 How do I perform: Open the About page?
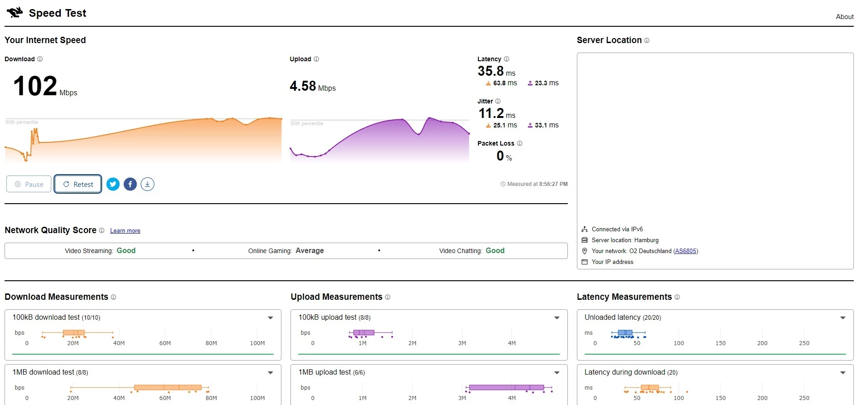[x=845, y=17]
